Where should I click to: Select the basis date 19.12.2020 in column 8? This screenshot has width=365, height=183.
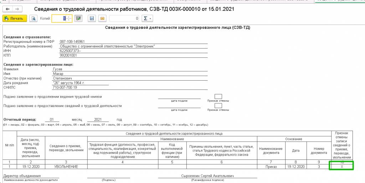[295, 167]
